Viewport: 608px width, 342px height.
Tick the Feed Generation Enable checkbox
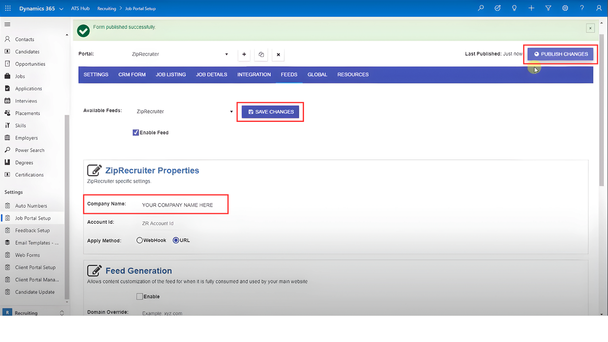(x=140, y=297)
